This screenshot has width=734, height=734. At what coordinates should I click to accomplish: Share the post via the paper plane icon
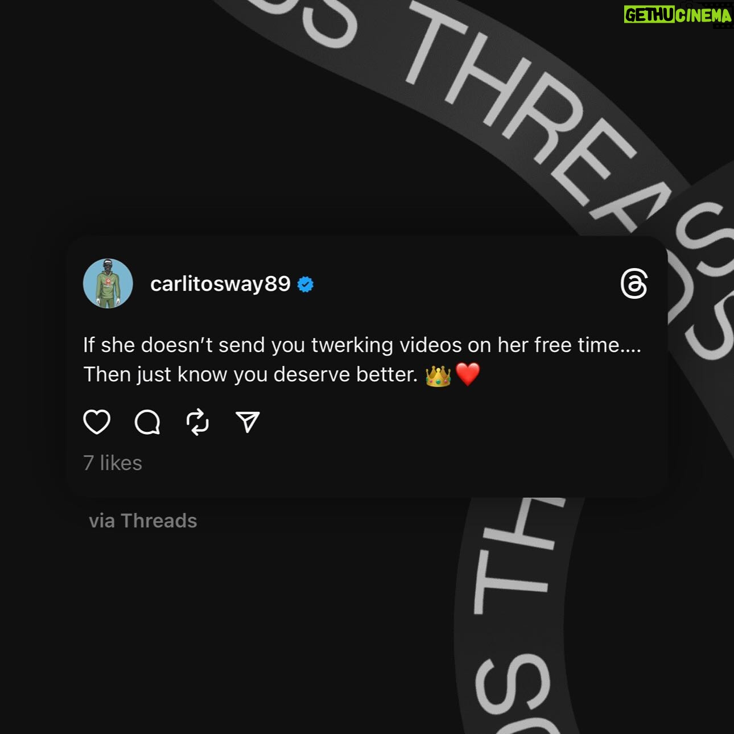248,422
